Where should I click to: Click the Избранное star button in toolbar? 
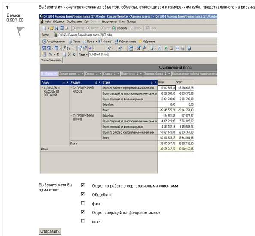click(147, 42)
